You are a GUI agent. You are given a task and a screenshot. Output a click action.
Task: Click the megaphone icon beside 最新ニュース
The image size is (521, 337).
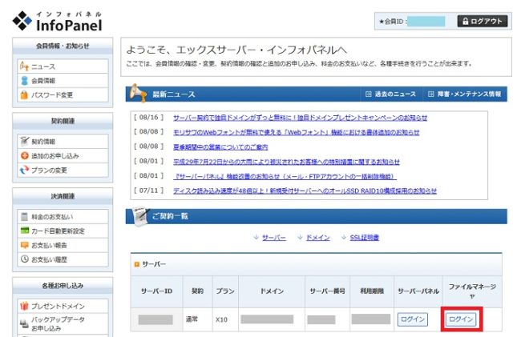(138, 93)
